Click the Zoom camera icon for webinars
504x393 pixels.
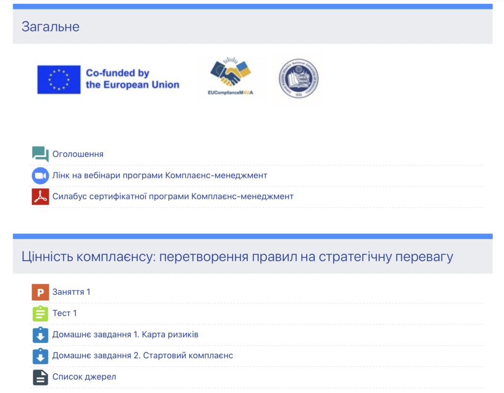(40, 176)
